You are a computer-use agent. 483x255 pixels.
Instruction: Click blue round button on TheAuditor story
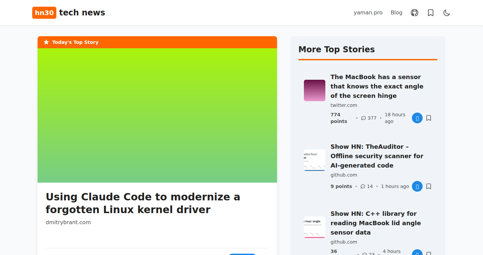(417, 186)
